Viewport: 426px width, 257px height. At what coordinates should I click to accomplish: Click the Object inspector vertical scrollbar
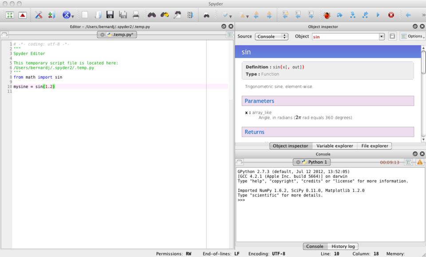tap(422, 62)
